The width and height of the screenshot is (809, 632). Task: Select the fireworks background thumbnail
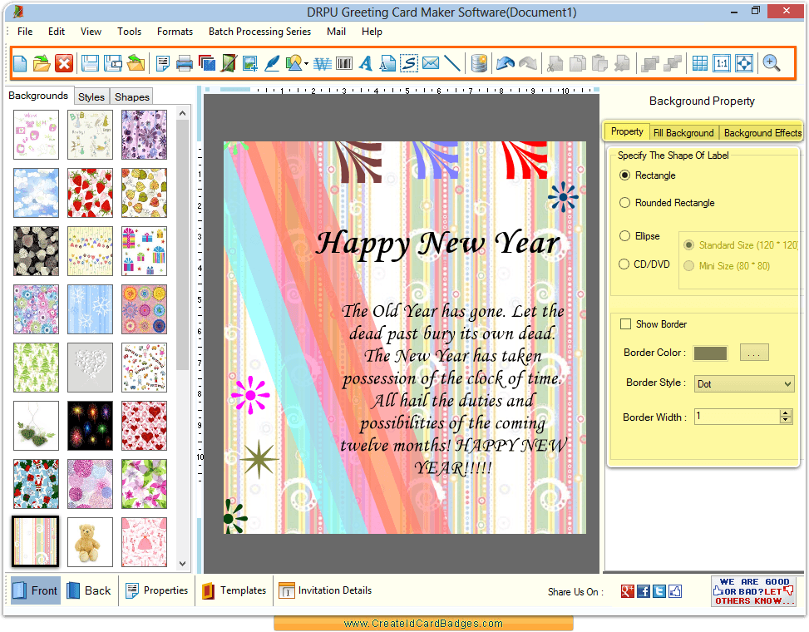pyautogui.click(x=91, y=426)
